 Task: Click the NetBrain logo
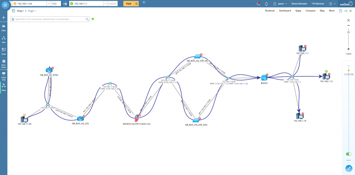click(346, 3)
